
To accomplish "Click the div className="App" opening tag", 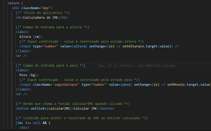I will [32, 8].
